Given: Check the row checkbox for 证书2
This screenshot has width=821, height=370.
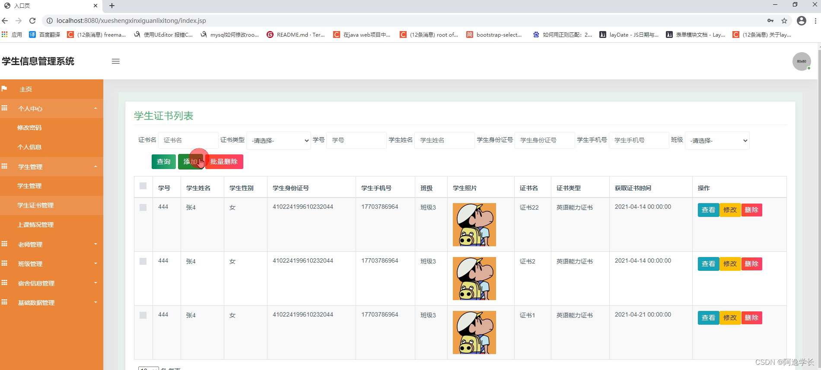Looking at the screenshot, I should pos(143,261).
